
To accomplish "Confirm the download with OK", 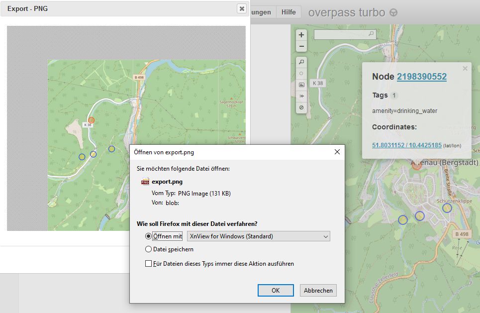I will 276,290.
